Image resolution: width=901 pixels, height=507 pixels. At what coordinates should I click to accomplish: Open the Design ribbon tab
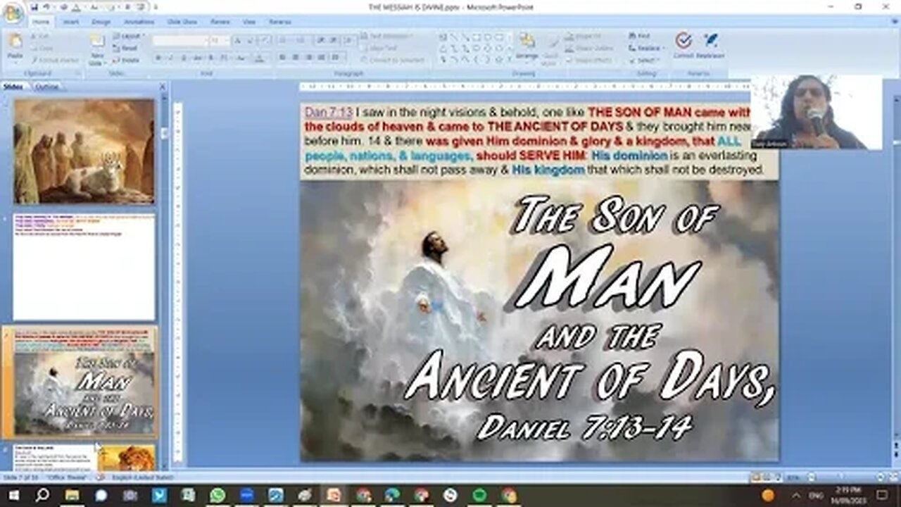pos(101,22)
